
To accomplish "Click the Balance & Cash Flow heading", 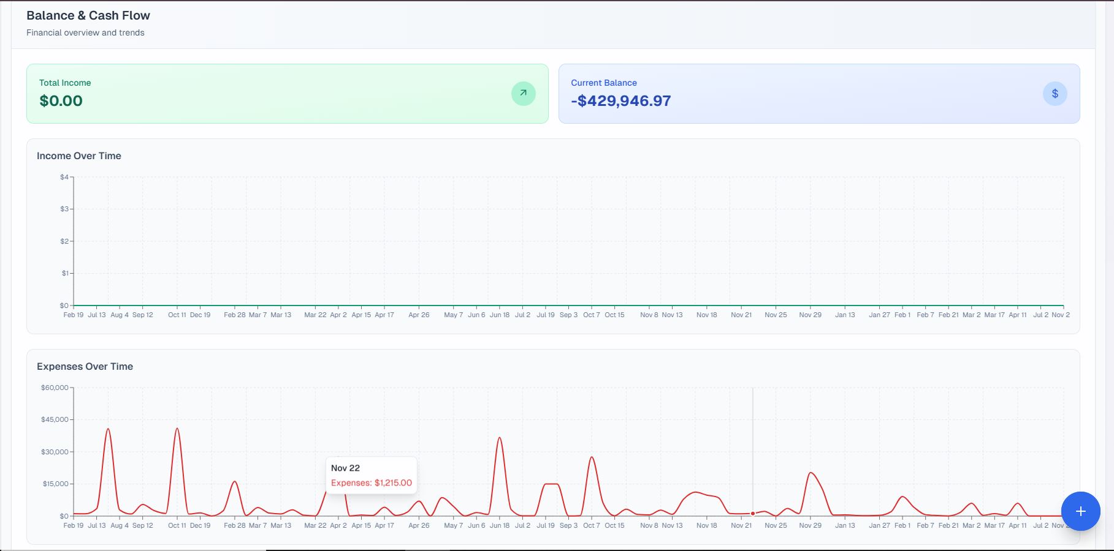I will point(88,15).
